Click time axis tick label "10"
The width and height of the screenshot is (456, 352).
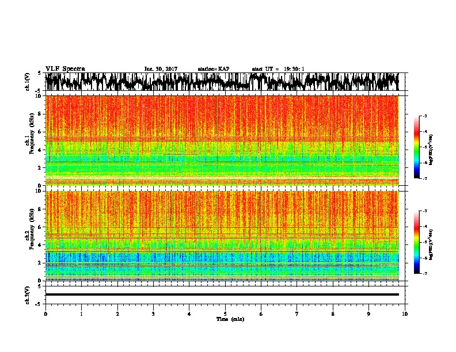coord(405,314)
